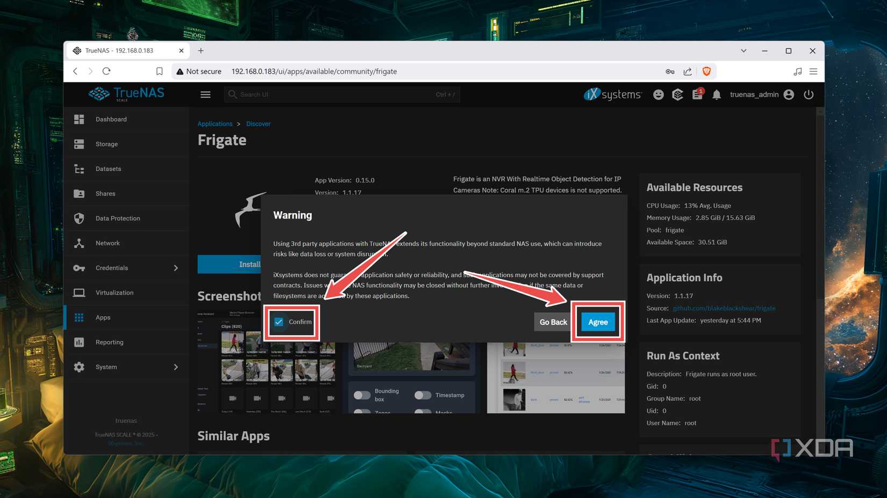Toggle the hamburger sidebar menu icon
Viewport: 887px width, 498px height.
point(205,94)
